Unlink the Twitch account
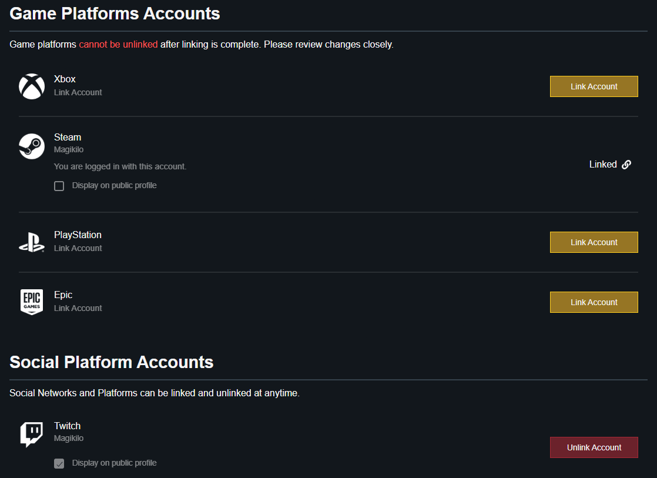Image resolution: width=657 pixels, height=478 pixels. pos(594,447)
